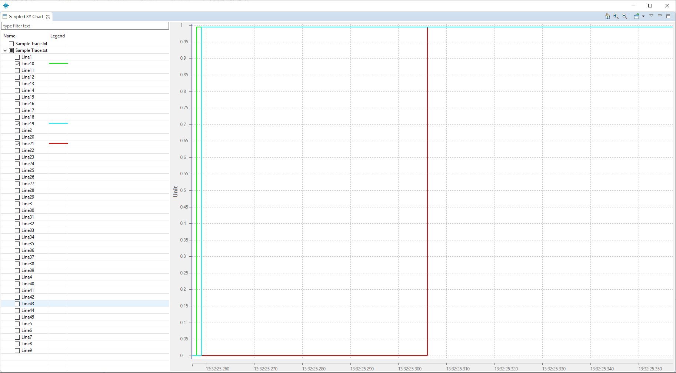
Task: Click the Line28 label
Action: point(28,190)
